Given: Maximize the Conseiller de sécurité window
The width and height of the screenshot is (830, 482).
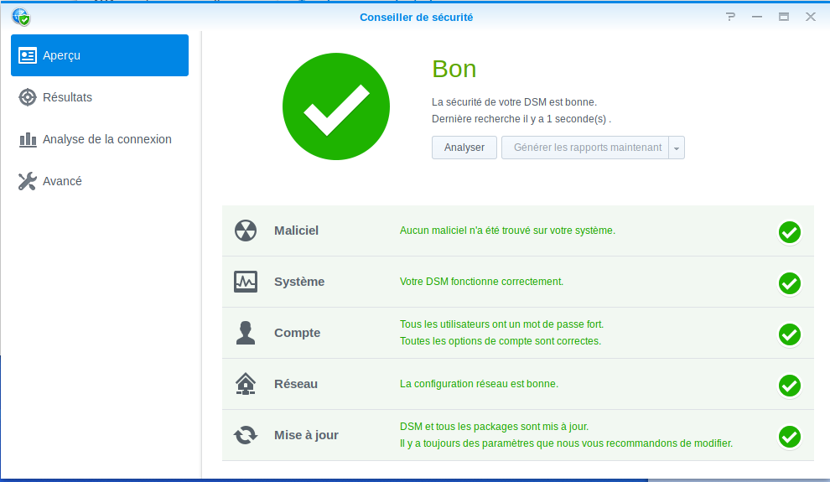Looking at the screenshot, I should point(783,17).
